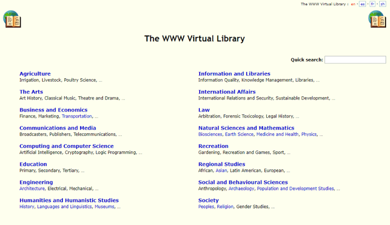Viewport: 390px width, 225px height.
Task: Open the Agriculture category
Action: [35, 74]
